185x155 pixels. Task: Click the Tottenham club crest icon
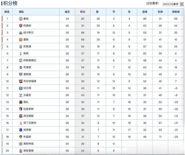(21, 53)
